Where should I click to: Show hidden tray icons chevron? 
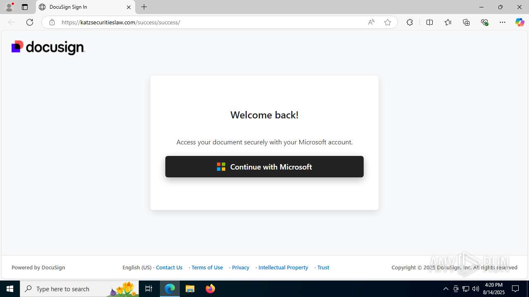[x=446, y=289]
